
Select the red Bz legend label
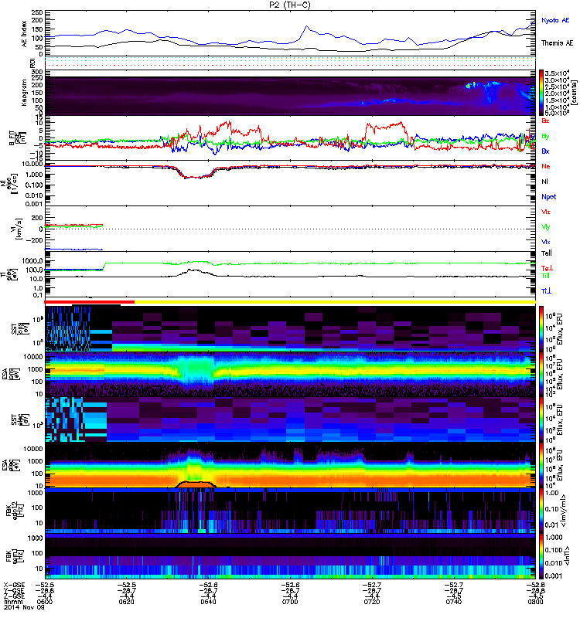(545, 121)
